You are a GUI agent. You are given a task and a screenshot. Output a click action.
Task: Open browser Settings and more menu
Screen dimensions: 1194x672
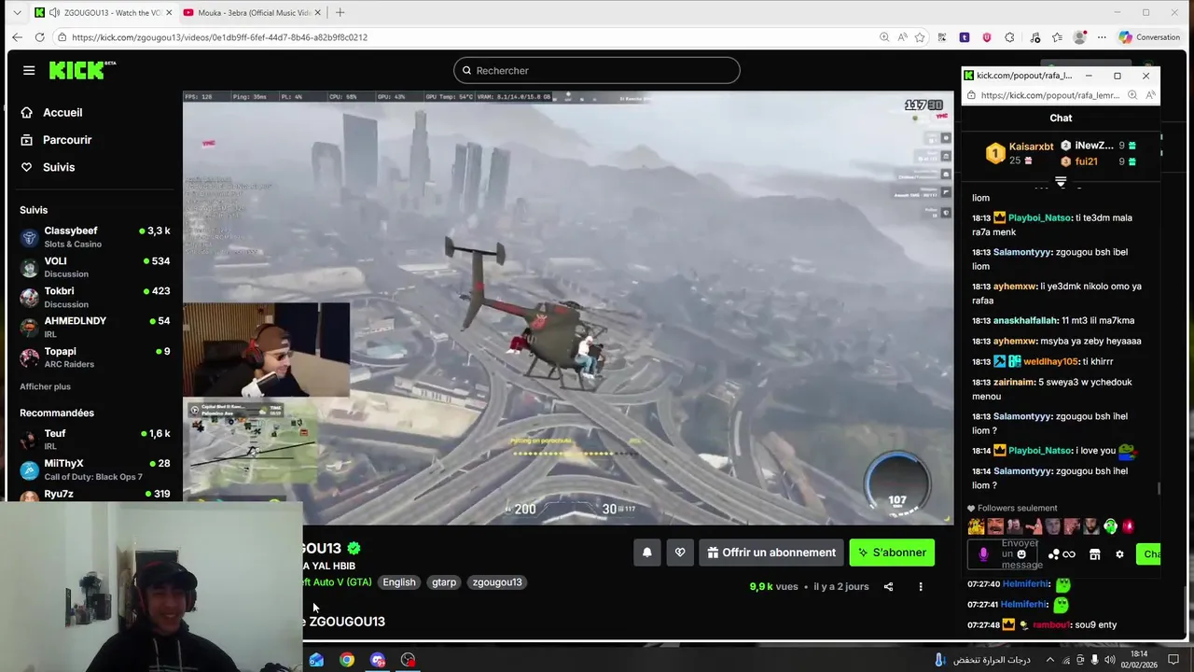click(1102, 37)
